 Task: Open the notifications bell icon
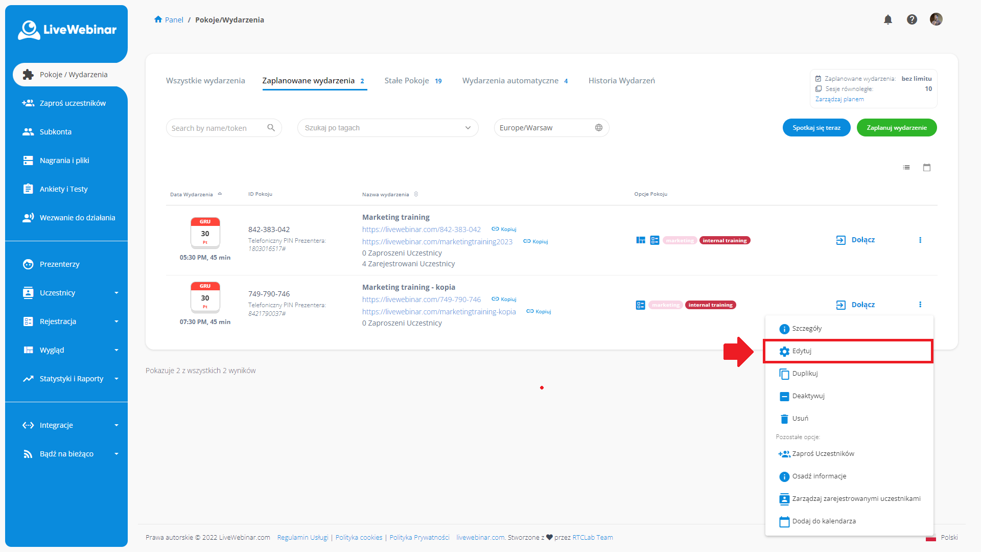888,19
